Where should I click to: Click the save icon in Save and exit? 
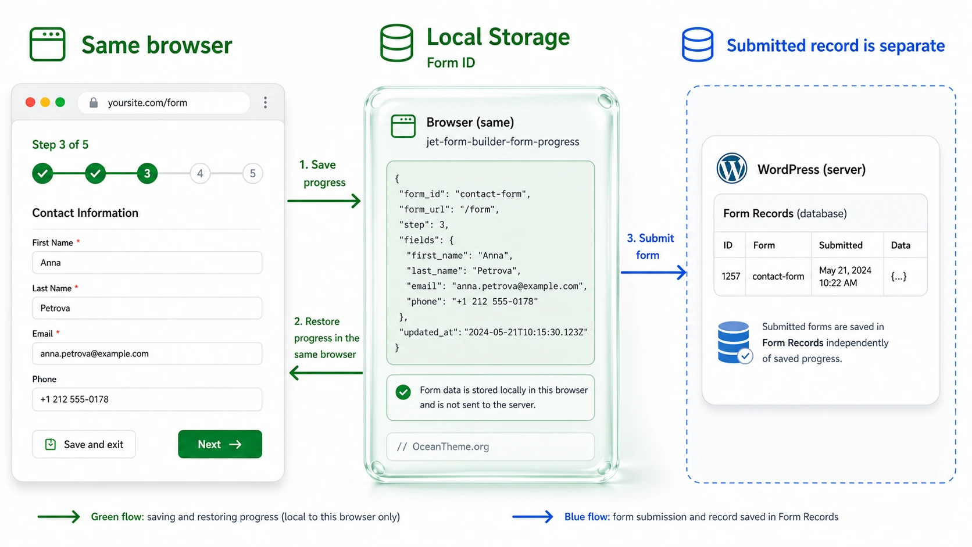[51, 444]
